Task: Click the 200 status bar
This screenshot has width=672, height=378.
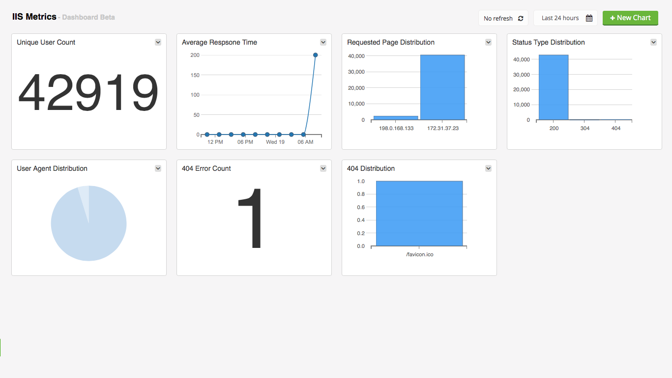Action: coord(554,87)
